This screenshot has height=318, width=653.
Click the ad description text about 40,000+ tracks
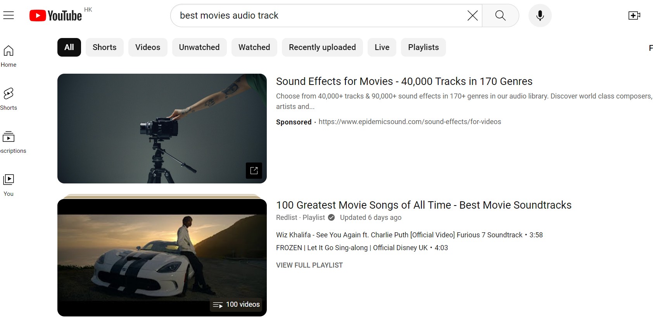click(x=464, y=101)
